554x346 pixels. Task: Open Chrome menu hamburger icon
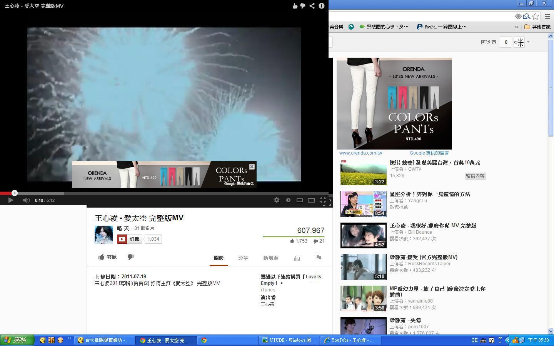coord(547,16)
